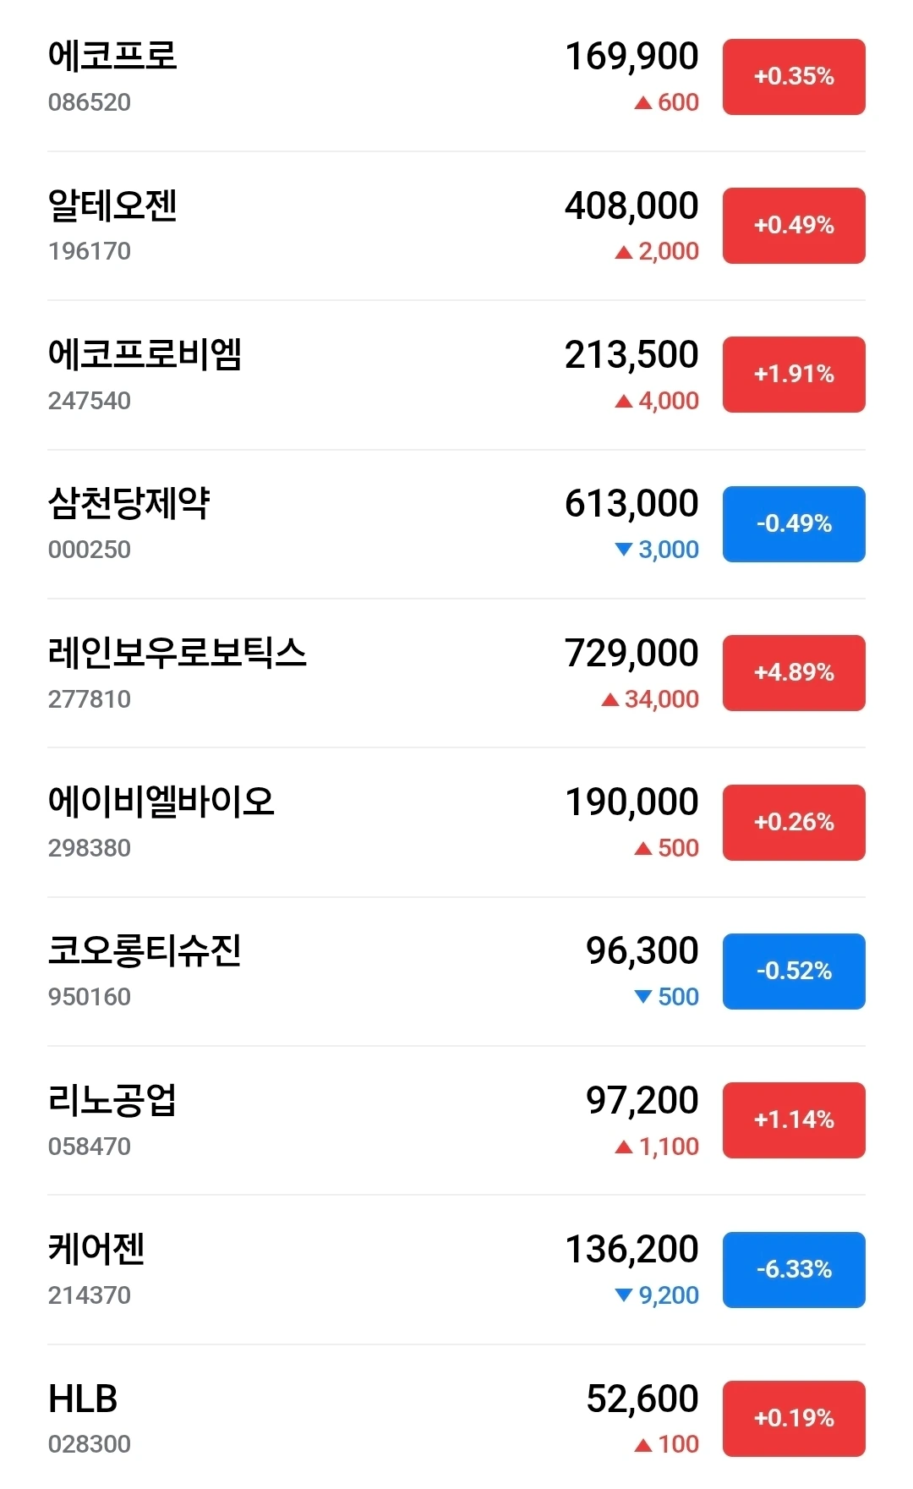This screenshot has width=913, height=1489.
Task: Click the +1.14% change badge
Action: (793, 1120)
